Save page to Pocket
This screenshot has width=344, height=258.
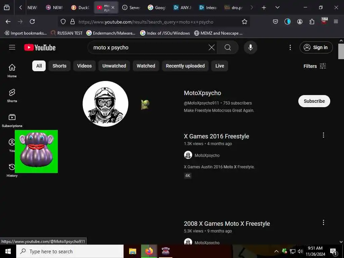coord(275,21)
